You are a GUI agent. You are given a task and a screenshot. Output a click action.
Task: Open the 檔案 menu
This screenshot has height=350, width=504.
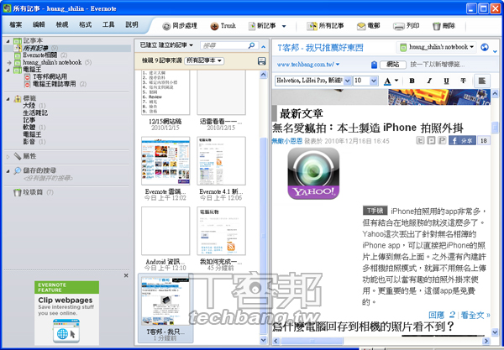[x=15, y=24]
